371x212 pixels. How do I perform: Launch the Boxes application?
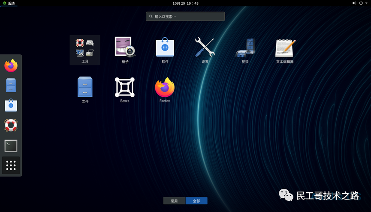click(x=125, y=90)
